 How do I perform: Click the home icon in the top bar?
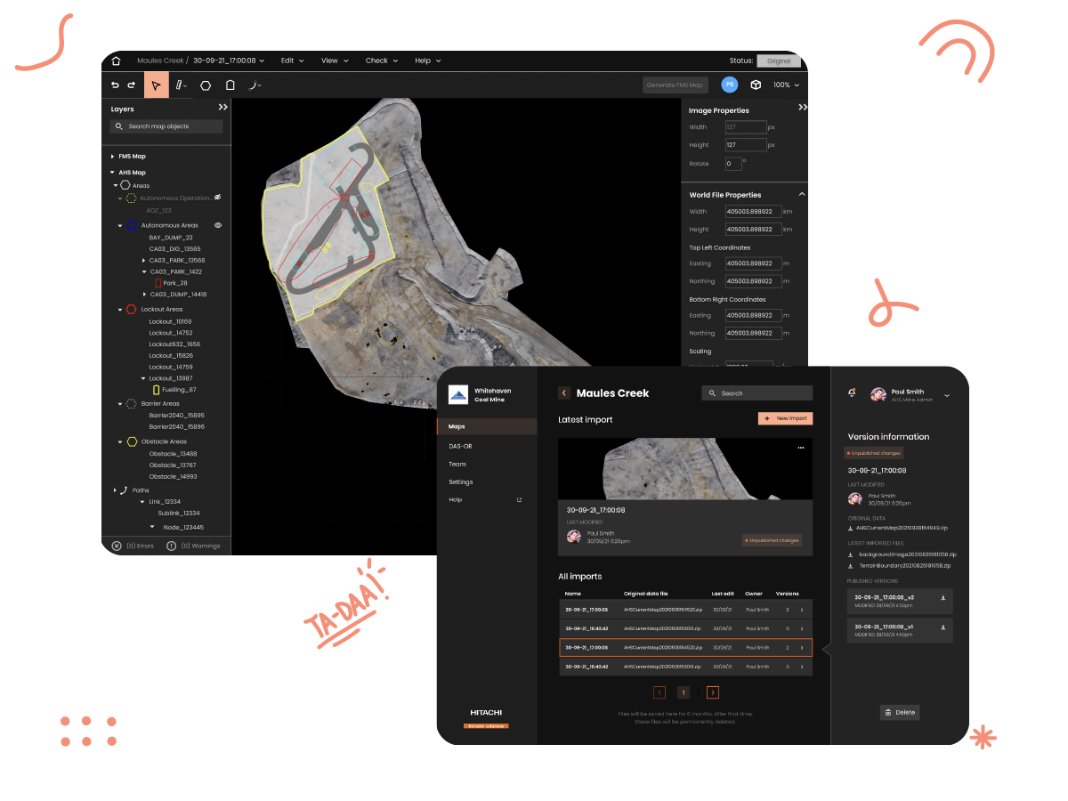point(117,60)
